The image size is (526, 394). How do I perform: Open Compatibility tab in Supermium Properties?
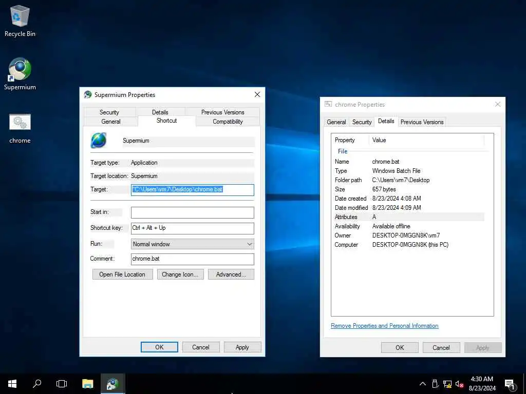pyautogui.click(x=228, y=121)
